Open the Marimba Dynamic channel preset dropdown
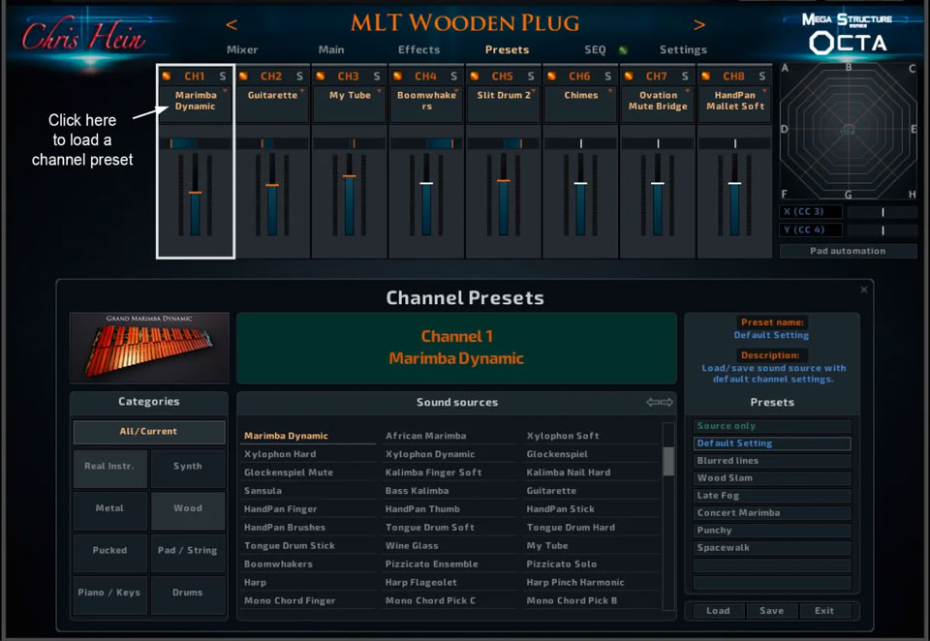930x641 pixels. [195, 104]
